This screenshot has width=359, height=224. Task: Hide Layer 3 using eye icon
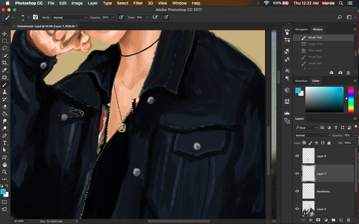297,209
